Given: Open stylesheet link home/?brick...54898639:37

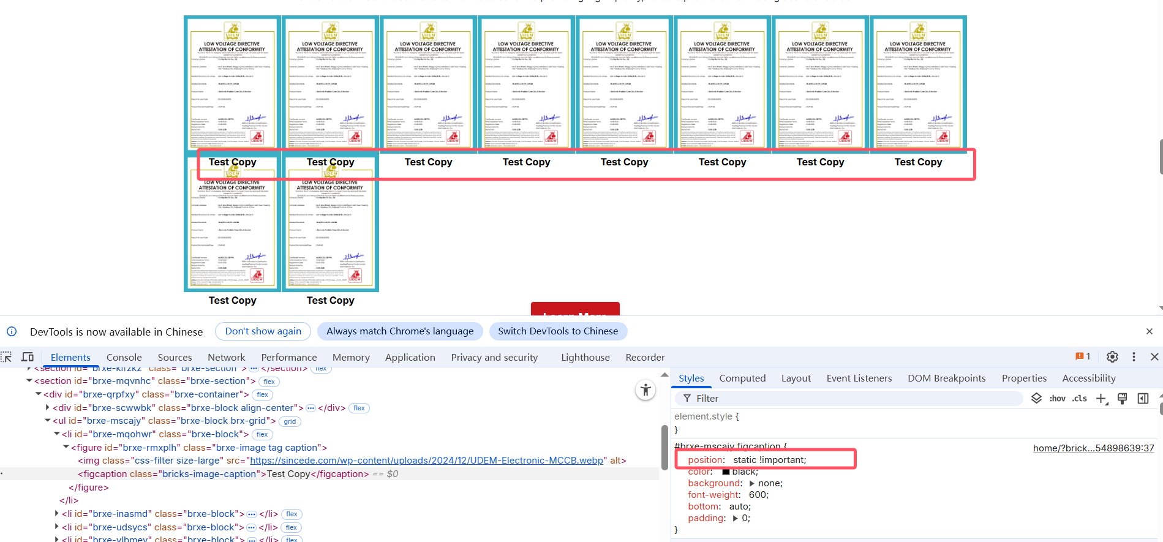Looking at the screenshot, I should coord(1093,448).
